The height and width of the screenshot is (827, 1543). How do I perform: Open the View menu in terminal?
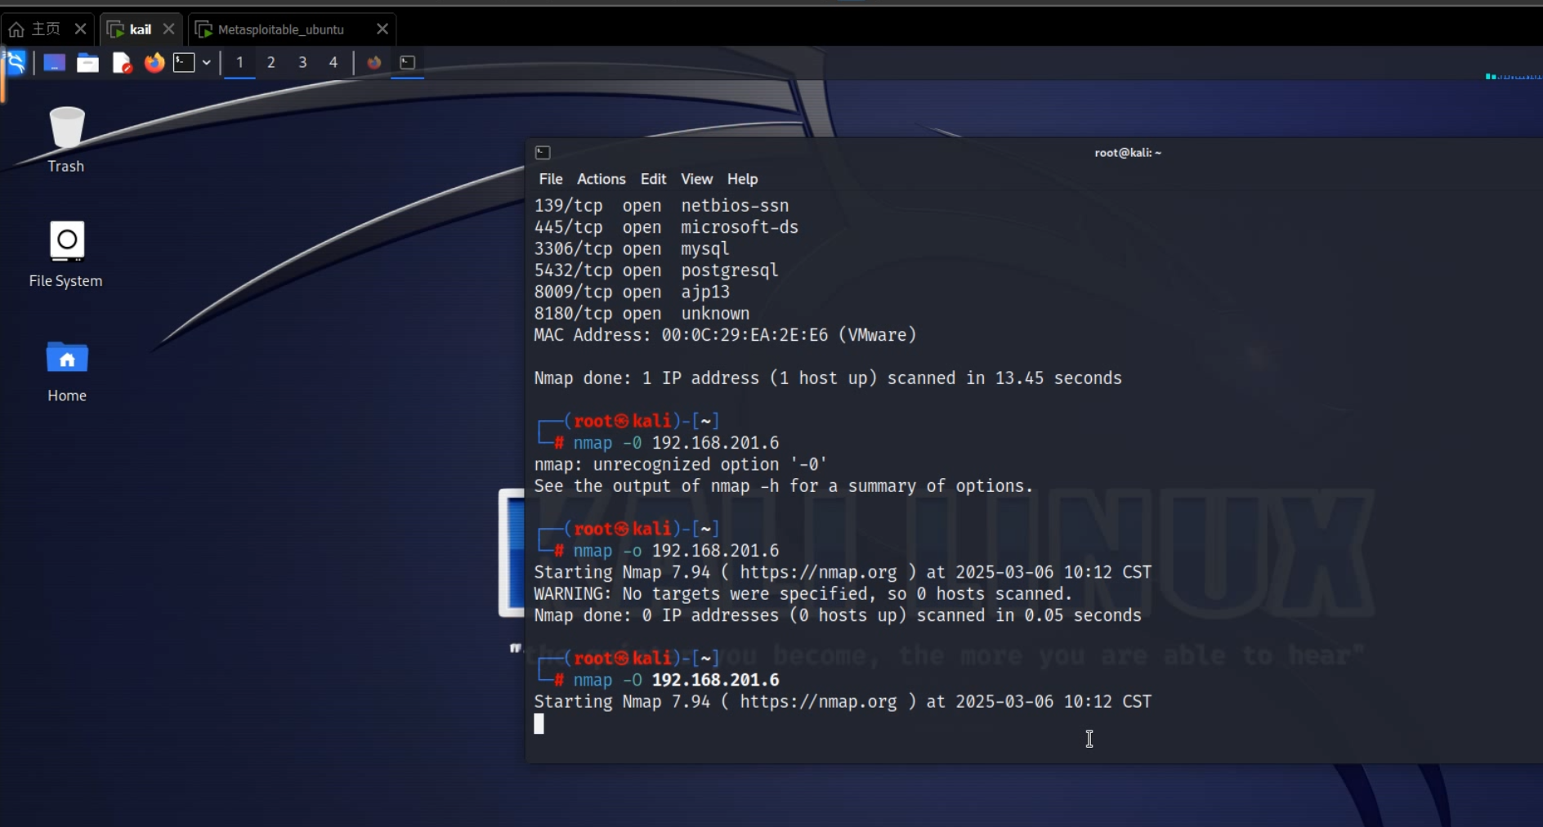[697, 179]
